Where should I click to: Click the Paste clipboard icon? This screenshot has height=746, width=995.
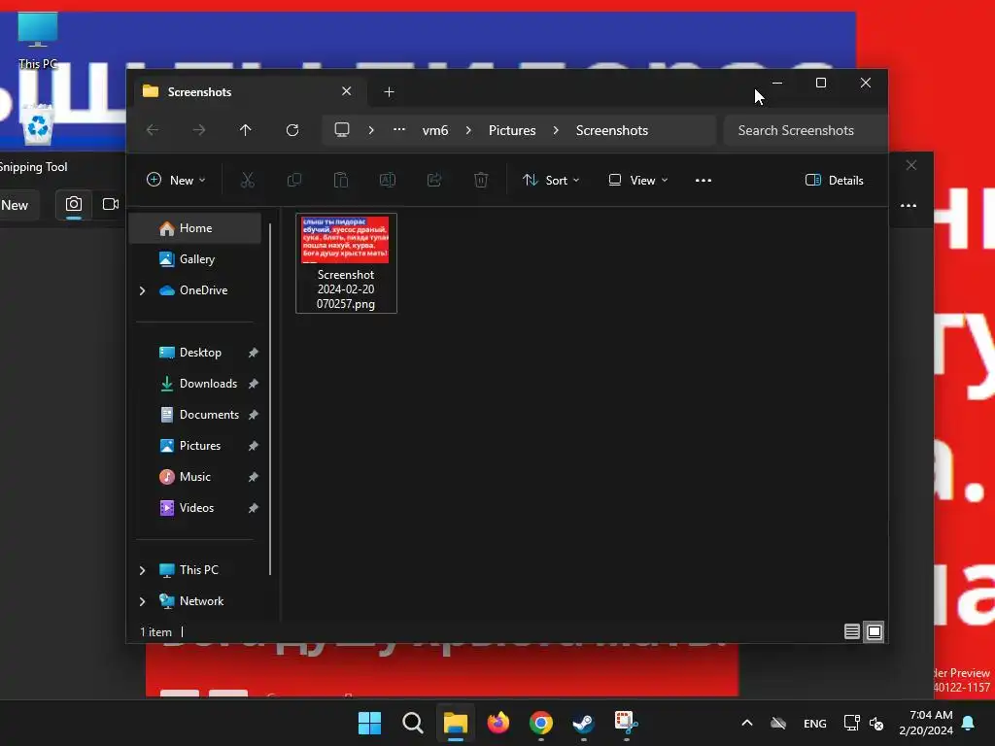[341, 180]
